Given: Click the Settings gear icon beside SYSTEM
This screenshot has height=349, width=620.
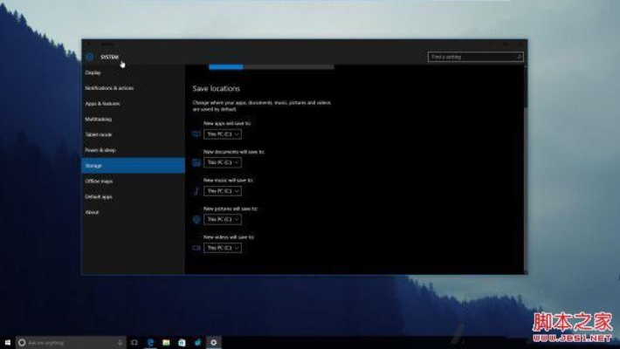Looking at the screenshot, I should (89, 57).
